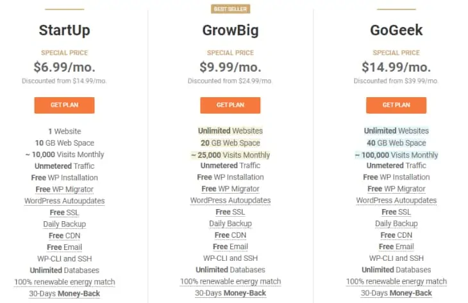This screenshot has height=303, width=468.
Task: Click highlighted 20 GB Web Space feature
Action: pos(230,143)
